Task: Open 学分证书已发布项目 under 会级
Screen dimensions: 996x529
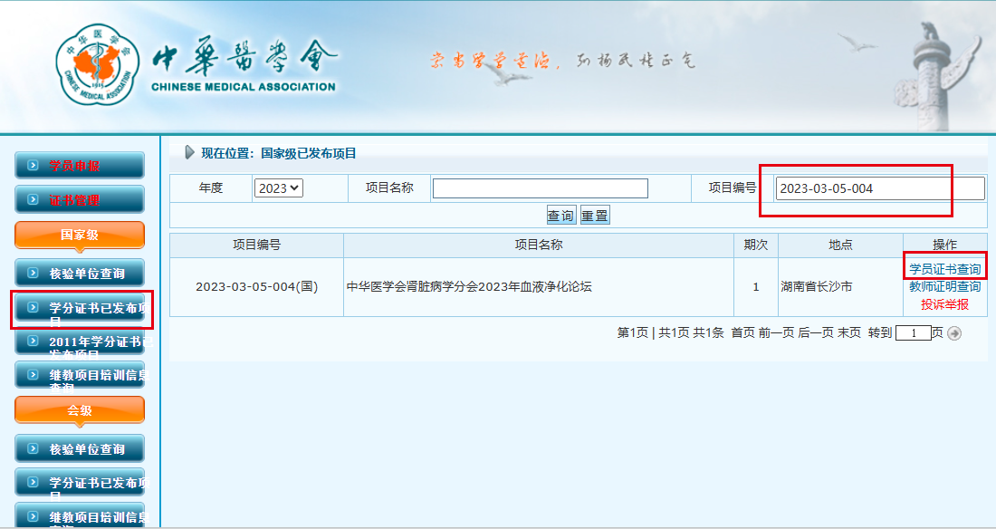Action: 80,483
